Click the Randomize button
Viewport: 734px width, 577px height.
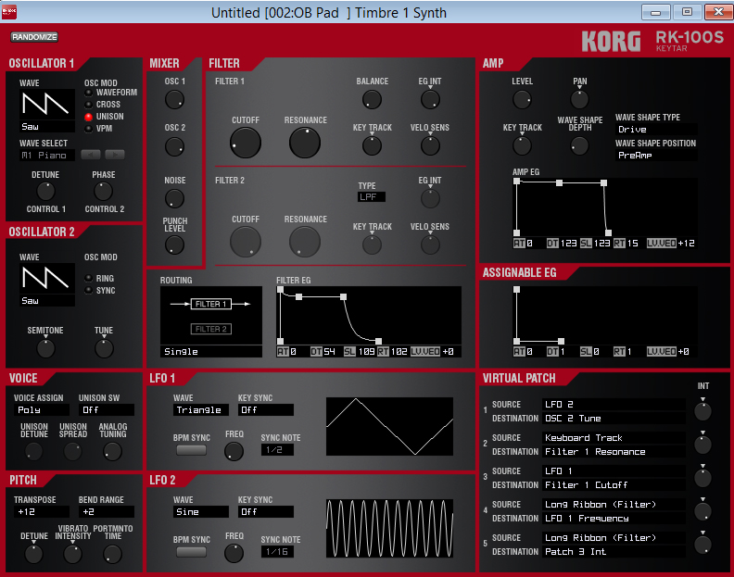coord(34,37)
